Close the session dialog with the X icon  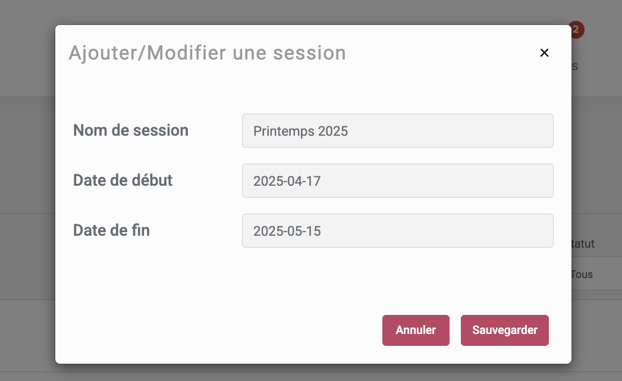pos(544,53)
